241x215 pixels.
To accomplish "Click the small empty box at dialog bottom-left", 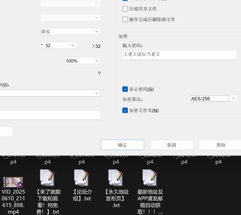I will (6, 132).
